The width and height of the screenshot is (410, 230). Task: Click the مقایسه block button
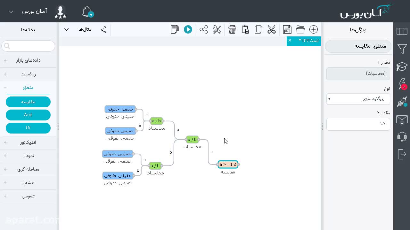pyautogui.click(x=28, y=102)
